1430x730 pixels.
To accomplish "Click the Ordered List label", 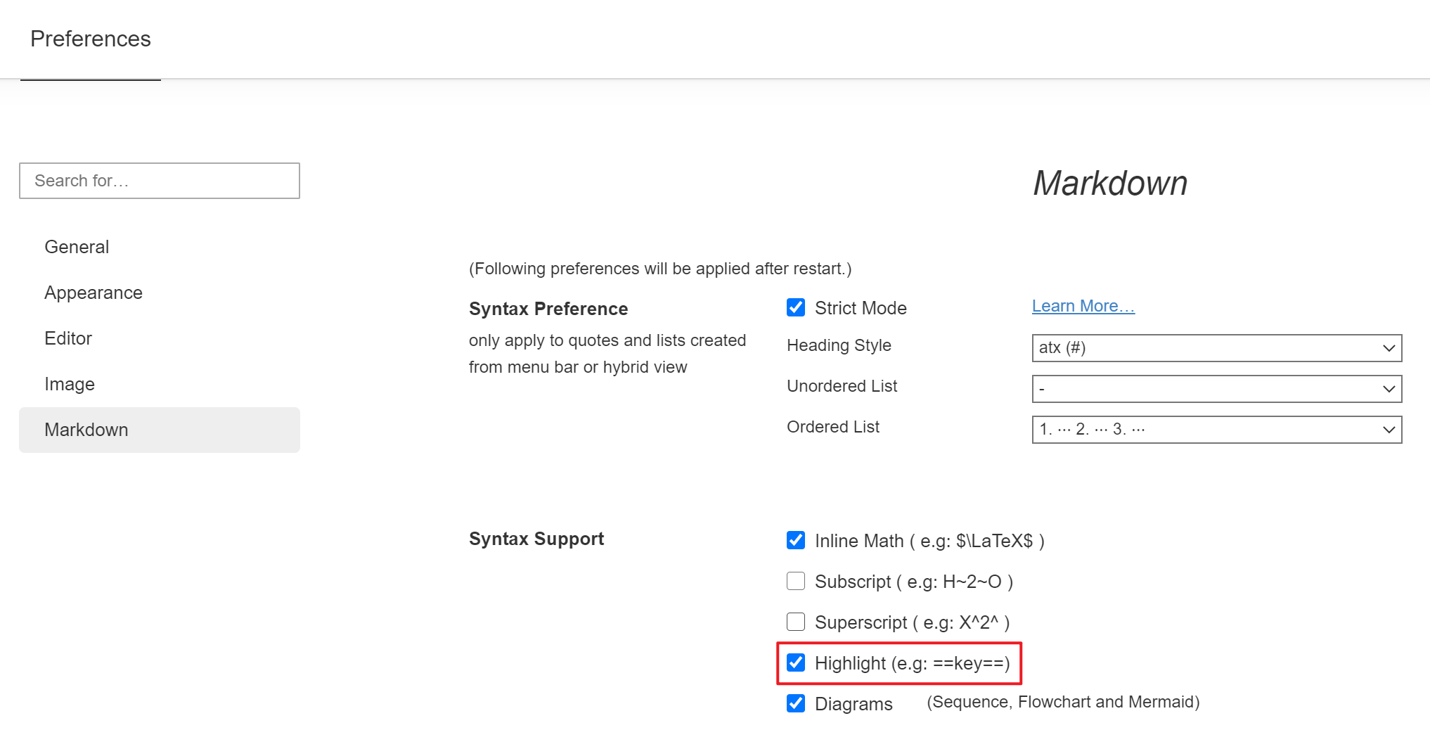I will coord(833,427).
